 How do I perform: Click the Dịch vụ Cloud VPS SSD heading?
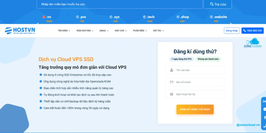(66, 59)
